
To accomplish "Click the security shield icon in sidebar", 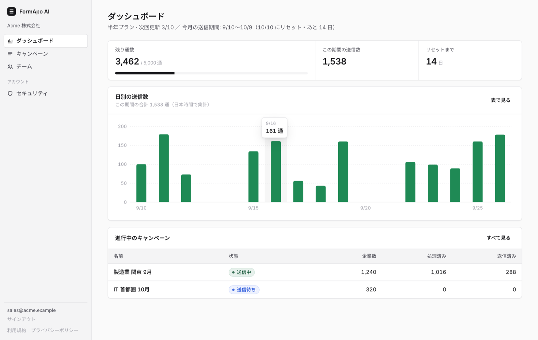I will [x=10, y=93].
